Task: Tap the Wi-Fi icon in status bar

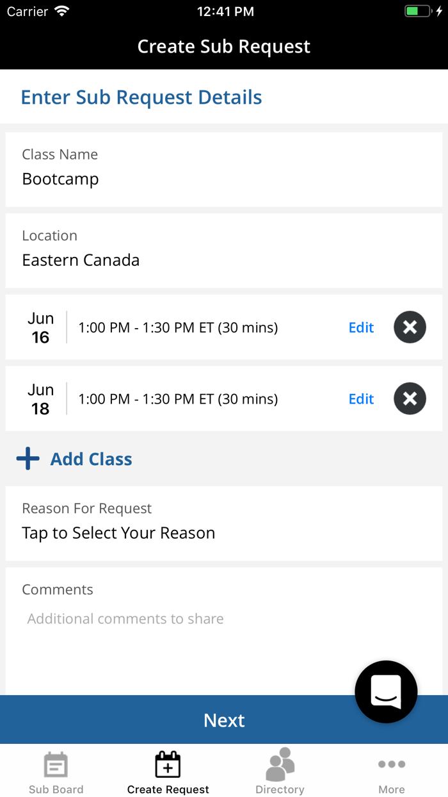Action: [61, 11]
